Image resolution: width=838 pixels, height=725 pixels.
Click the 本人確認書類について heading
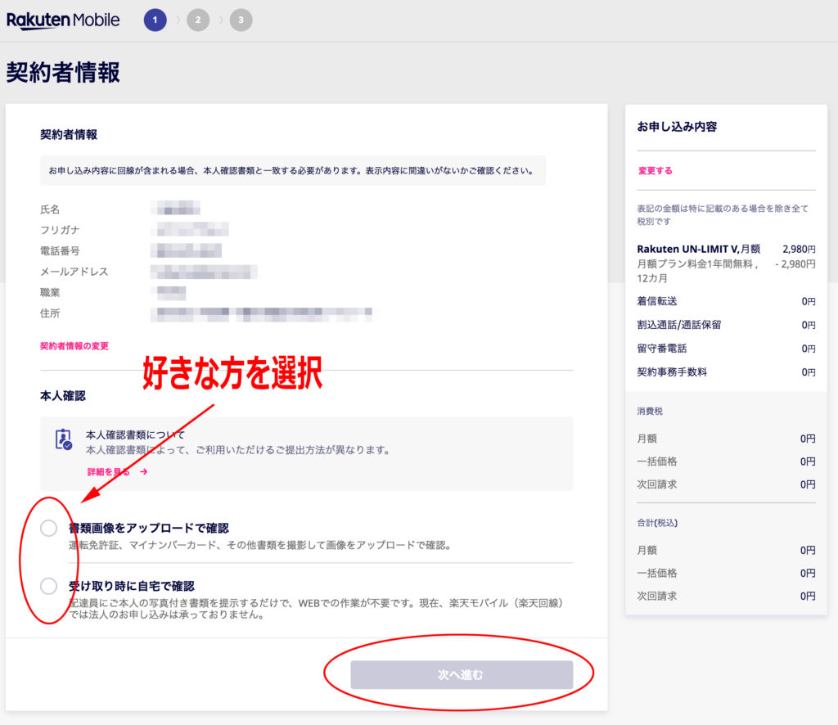[x=136, y=435]
